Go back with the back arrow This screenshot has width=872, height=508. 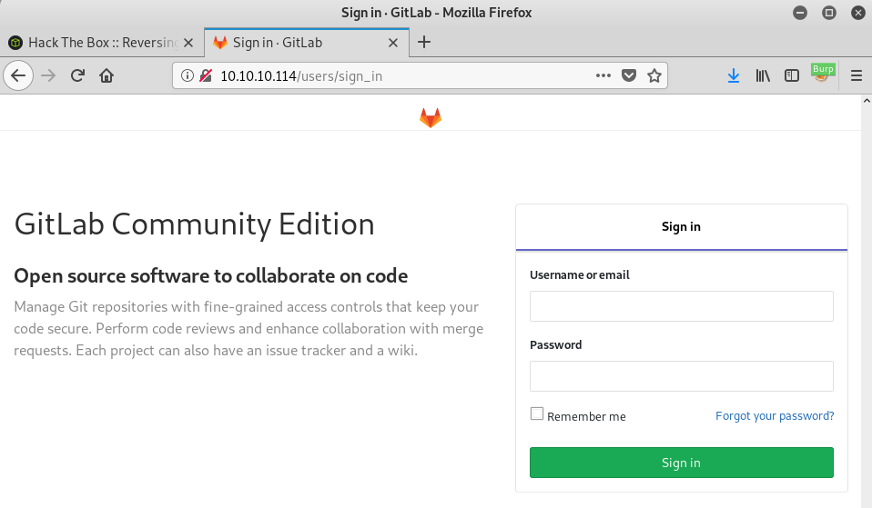point(19,75)
